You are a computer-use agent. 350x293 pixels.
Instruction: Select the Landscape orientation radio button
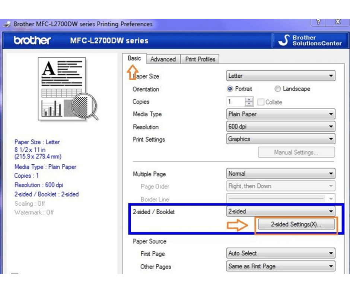tap(278, 89)
